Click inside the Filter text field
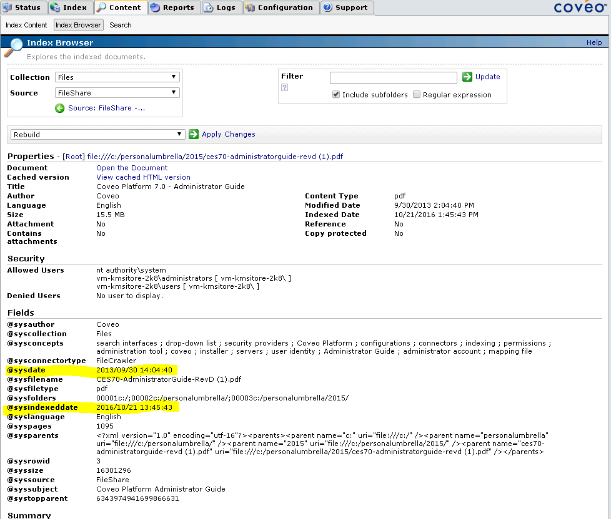Viewport: 611px width, 519px height. click(x=394, y=77)
